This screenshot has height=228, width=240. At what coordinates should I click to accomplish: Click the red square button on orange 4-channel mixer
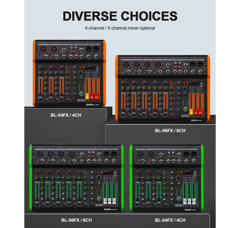tap(67, 67)
